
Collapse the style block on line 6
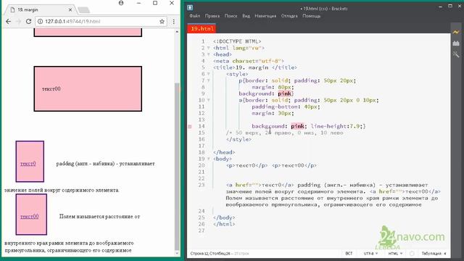pyautogui.click(x=208, y=74)
